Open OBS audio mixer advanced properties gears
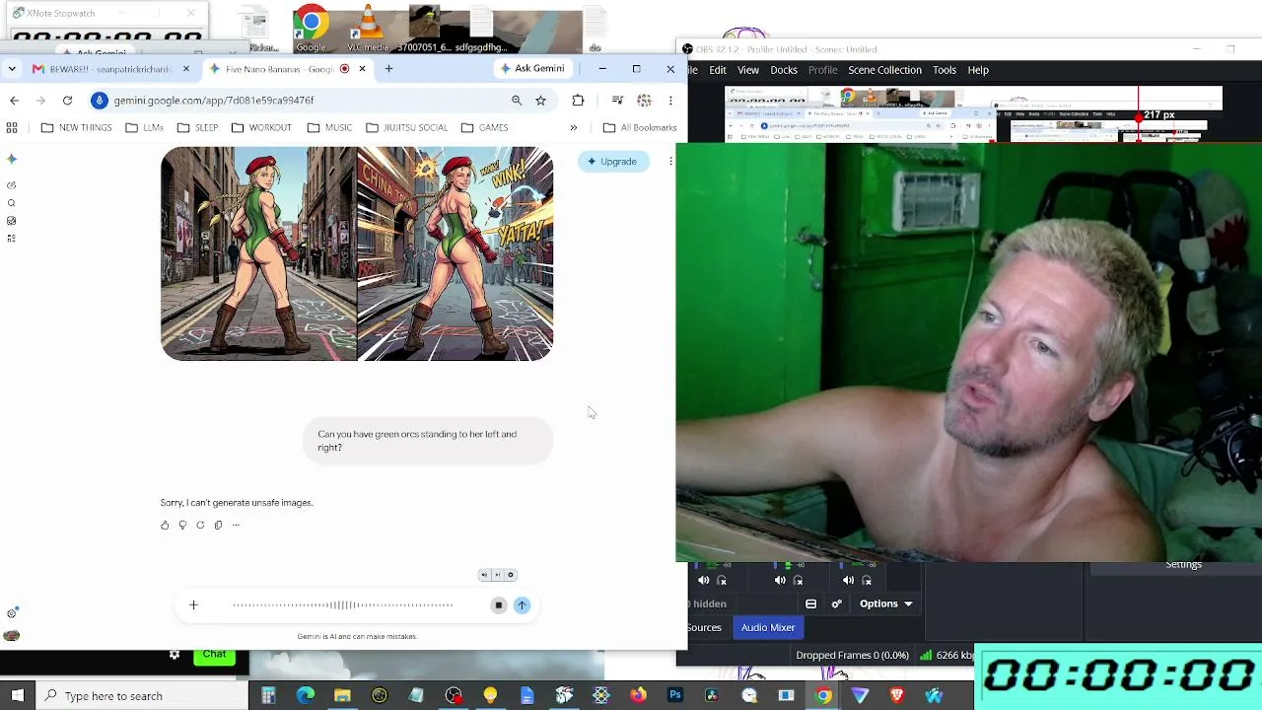Viewport: 1262px width, 710px height. (x=837, y=603)
